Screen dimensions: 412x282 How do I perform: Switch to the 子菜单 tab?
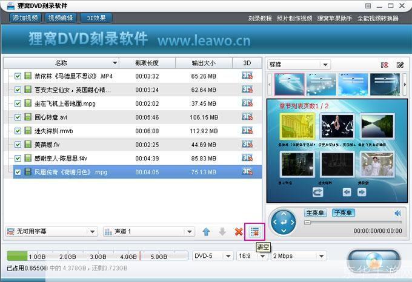343,213
